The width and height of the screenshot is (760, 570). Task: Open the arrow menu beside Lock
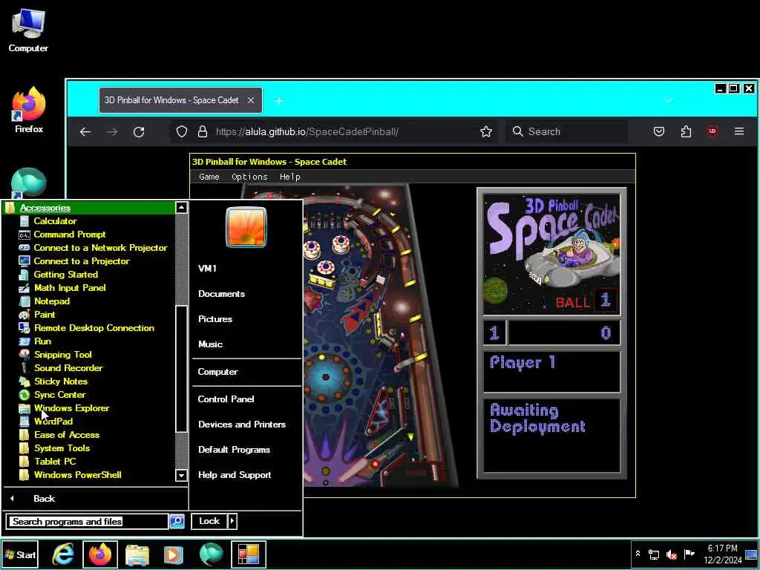click(232, 521)
